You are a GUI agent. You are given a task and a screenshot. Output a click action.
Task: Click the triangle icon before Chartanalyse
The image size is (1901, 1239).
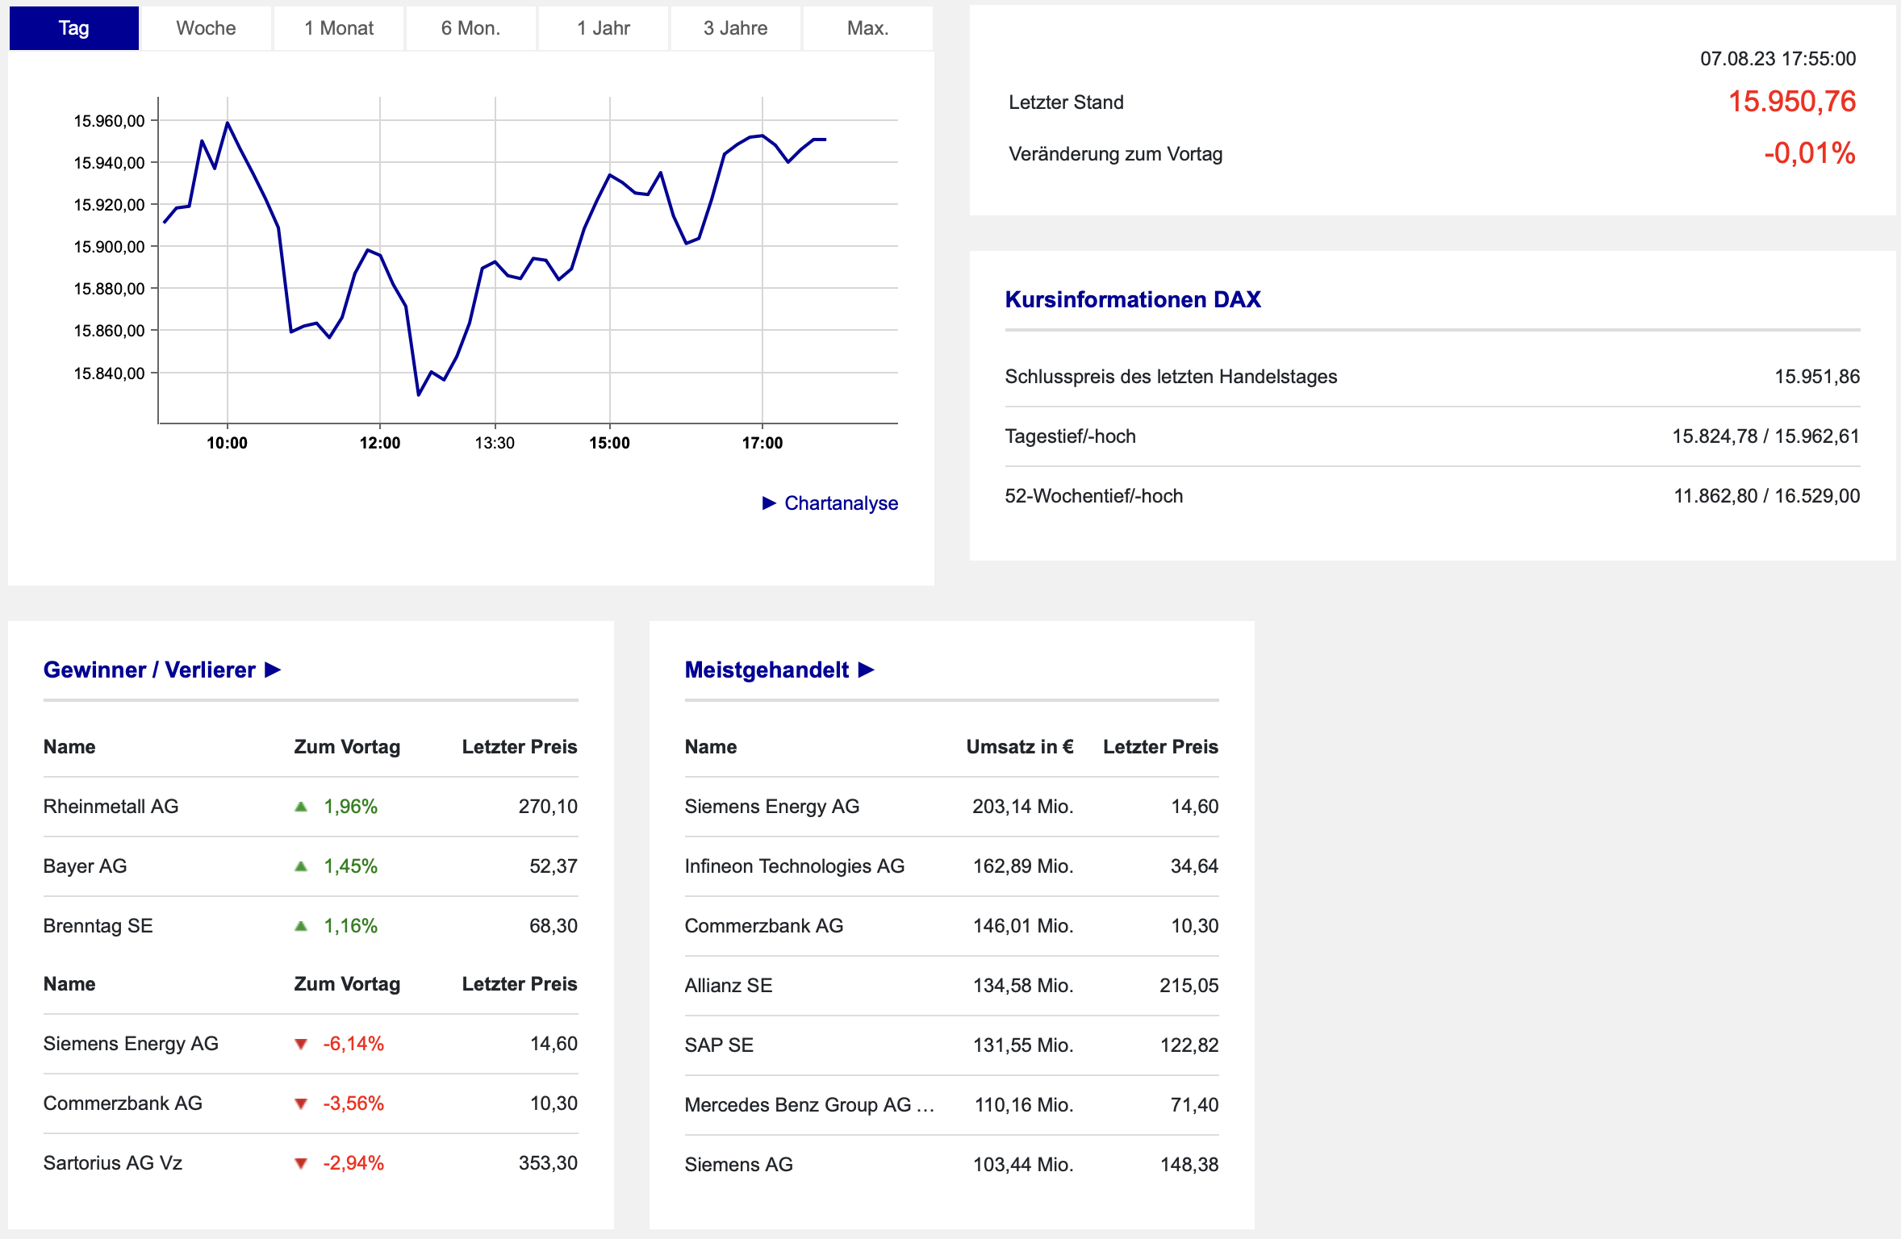(769, 503)
